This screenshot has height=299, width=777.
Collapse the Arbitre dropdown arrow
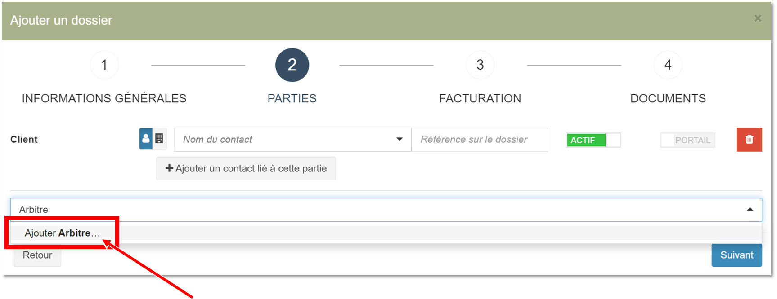[x=750, y=209]
